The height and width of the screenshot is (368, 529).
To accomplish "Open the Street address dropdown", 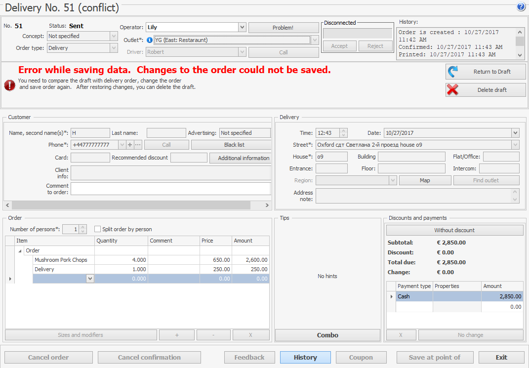I will 515,145.
